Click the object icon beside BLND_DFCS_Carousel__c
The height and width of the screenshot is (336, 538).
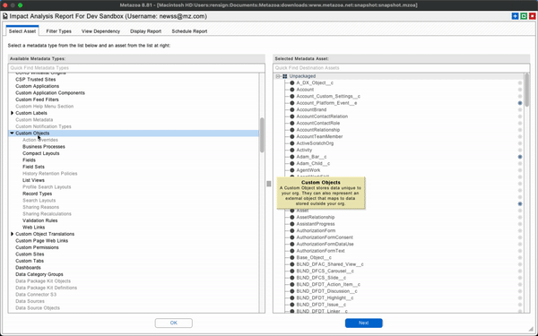pyautogui.click(x=292, y=271)
